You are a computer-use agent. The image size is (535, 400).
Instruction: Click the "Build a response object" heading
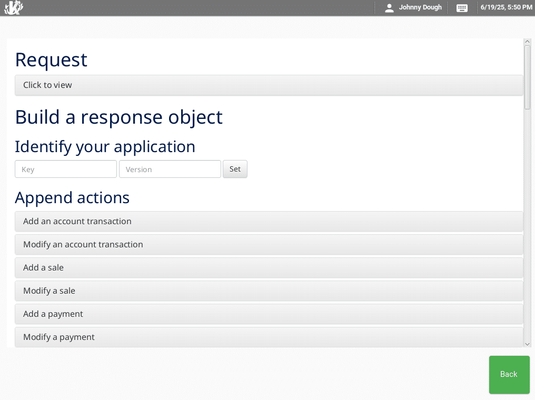click(118, 117)
